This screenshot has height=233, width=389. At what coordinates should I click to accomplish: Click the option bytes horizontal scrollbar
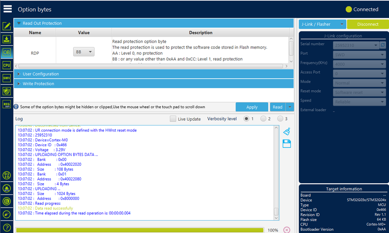(151, 66)
